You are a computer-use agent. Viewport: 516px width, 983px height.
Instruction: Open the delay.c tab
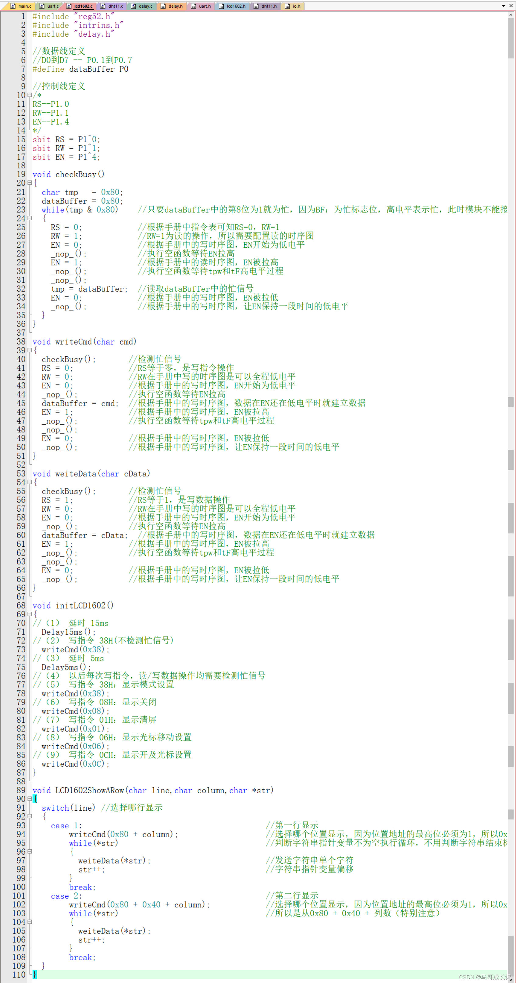pos(142,6)
